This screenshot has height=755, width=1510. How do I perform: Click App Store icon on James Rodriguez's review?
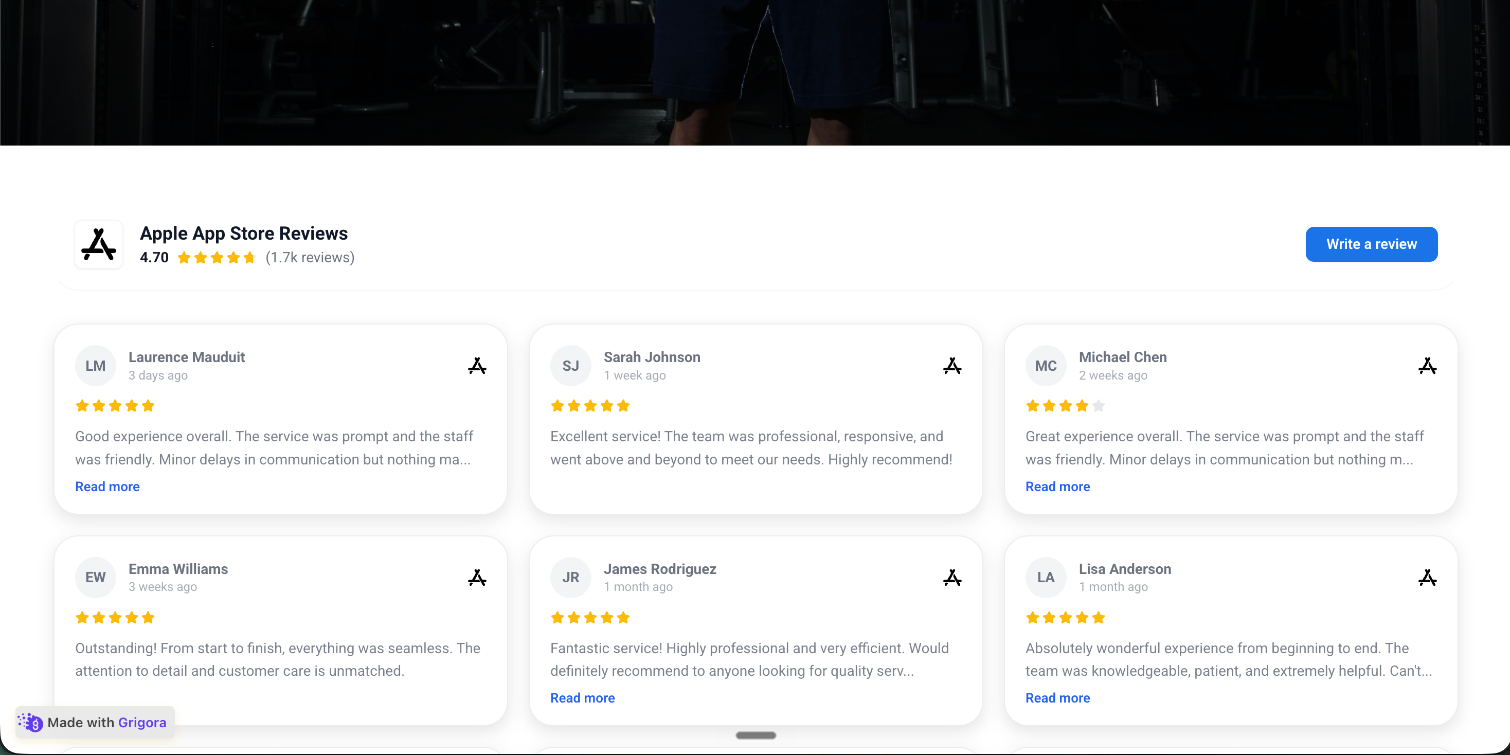click(952, 578)
